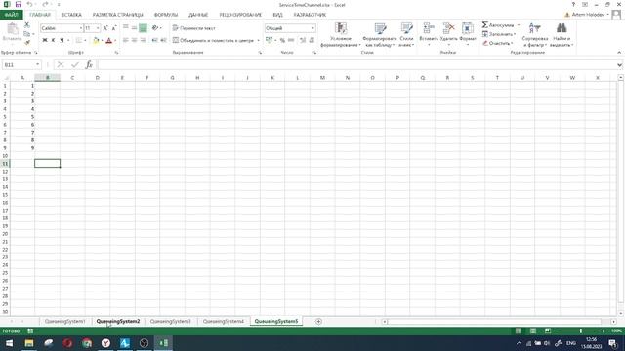The image size is (625, 351).
Task: Open the Clear (Очистить) menu
Action: coord(497,43)
